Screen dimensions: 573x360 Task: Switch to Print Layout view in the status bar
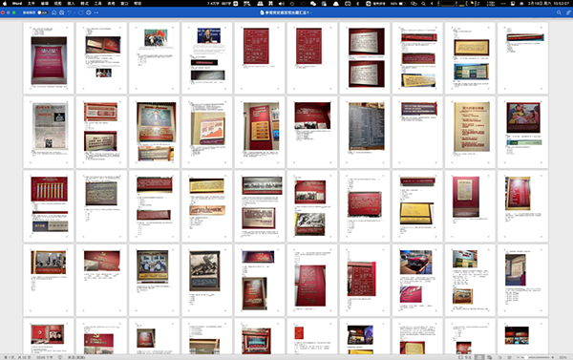pos(479,357)
